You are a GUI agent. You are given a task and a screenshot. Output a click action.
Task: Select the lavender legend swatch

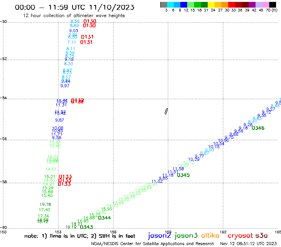tap(259, 5)
